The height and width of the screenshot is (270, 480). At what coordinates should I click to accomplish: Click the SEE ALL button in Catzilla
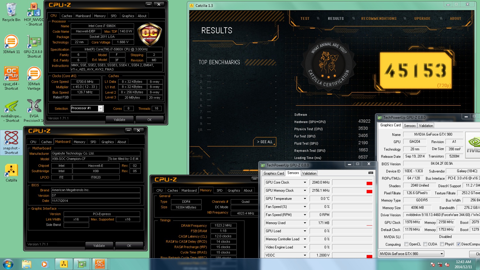point(265,142)
